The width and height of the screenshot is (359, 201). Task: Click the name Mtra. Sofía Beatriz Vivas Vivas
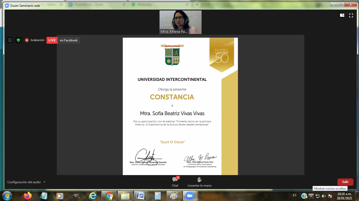tap(172, 113)
